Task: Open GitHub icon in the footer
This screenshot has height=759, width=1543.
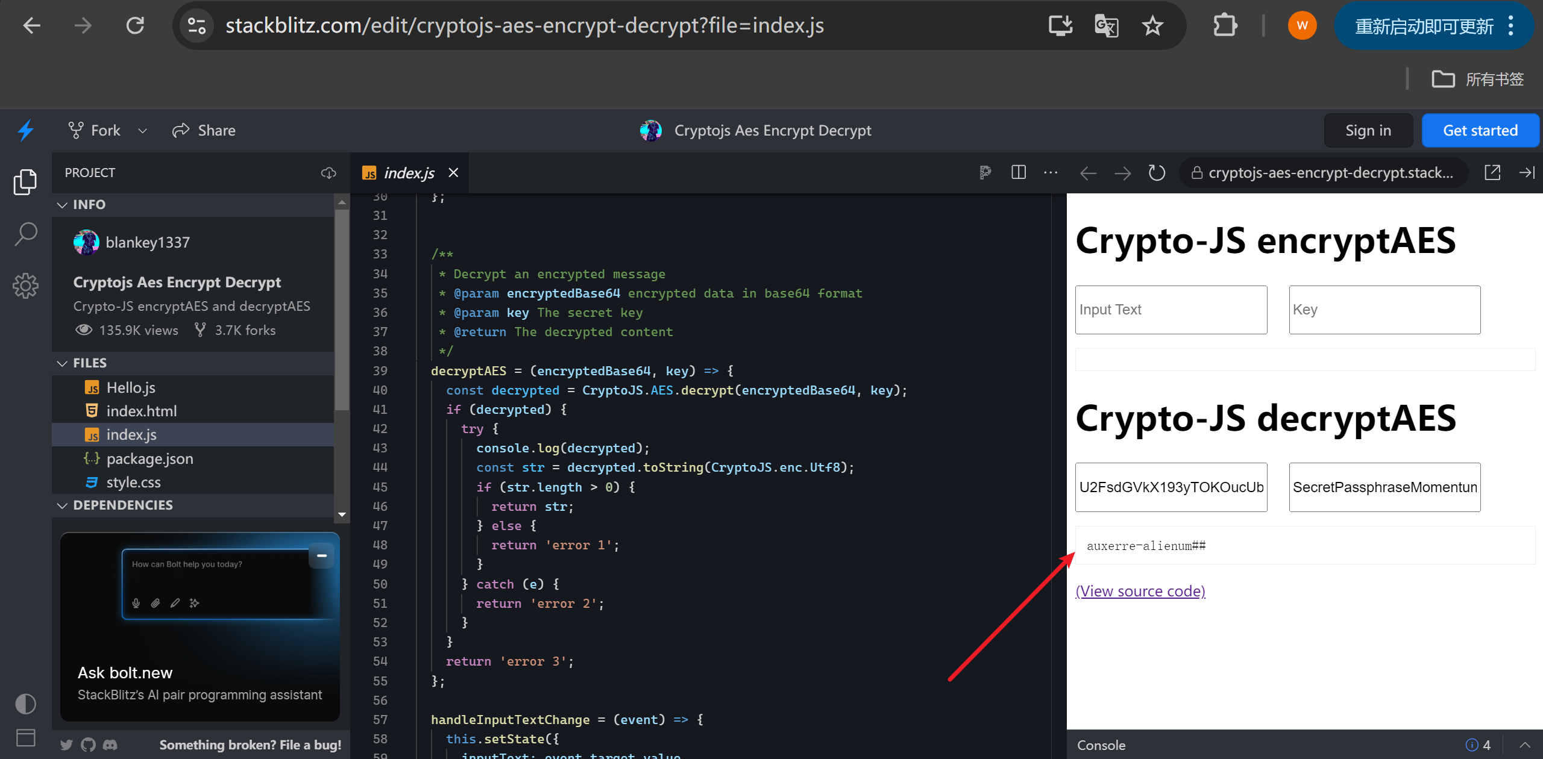Action: tap(88, 745)
